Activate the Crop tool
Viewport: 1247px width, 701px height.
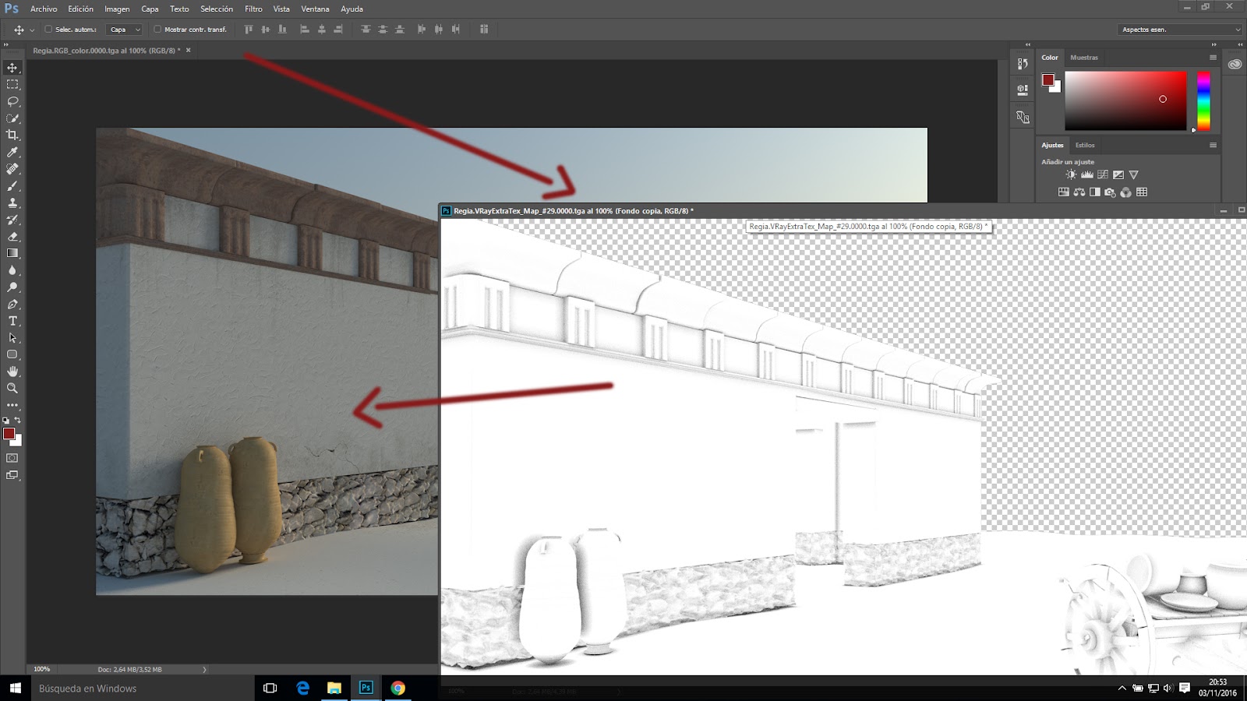(x=12, y=135)
